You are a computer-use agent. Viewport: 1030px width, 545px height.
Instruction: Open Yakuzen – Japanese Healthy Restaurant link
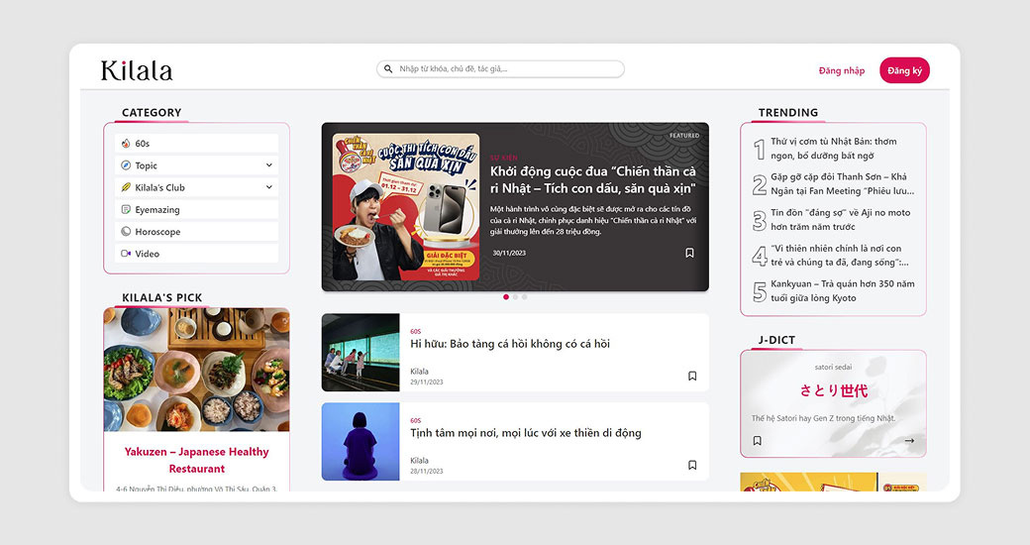point(196,460)
